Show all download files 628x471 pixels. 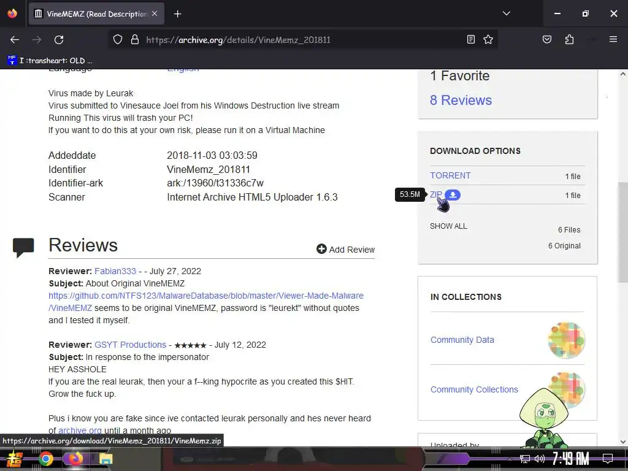tap(448, 226)
